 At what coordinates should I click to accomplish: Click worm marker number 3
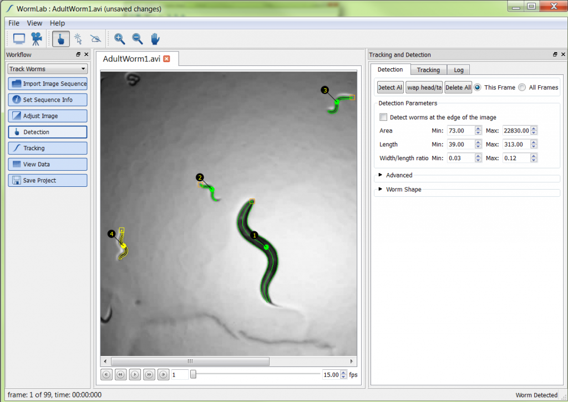click(325, 90)
